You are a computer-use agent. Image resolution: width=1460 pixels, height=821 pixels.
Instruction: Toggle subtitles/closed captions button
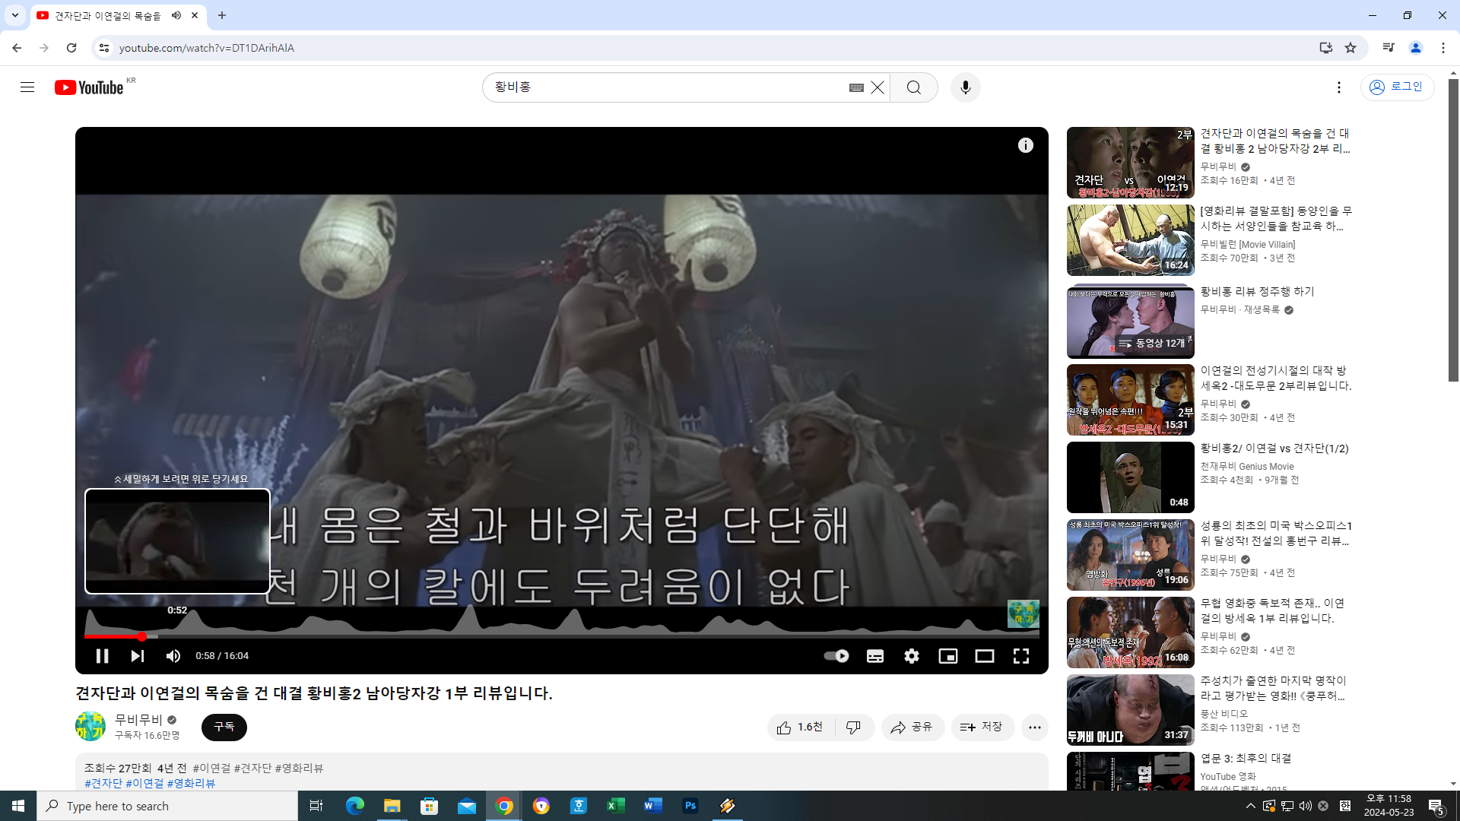tap(875, 656)
